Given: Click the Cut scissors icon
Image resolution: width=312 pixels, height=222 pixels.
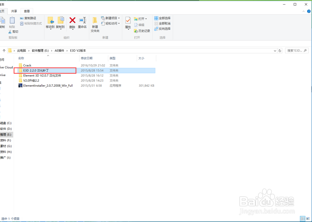Looking at the screenshot, I should [10, 31].
